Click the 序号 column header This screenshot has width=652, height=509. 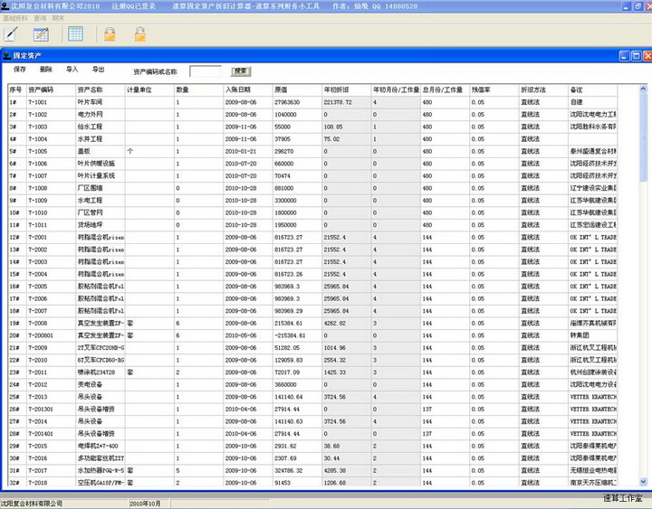[x=17, y=90]
